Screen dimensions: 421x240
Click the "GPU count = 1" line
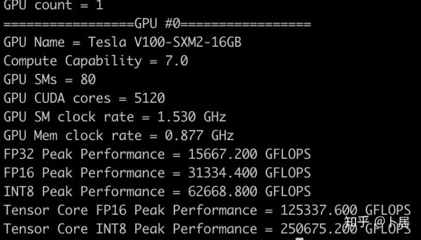coord(53,6)
